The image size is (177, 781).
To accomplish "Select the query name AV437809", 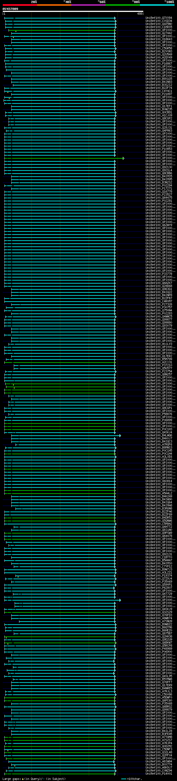I will click(10, 9).
